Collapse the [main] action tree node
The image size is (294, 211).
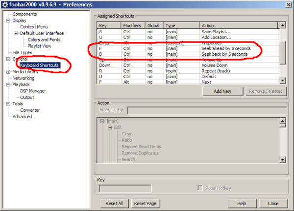pyautogui.click(x=102, y=121)
